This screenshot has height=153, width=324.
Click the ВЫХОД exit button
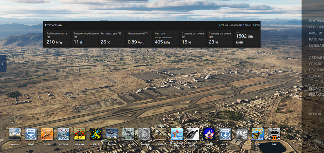pyautogui.click(x=315, y=114)
